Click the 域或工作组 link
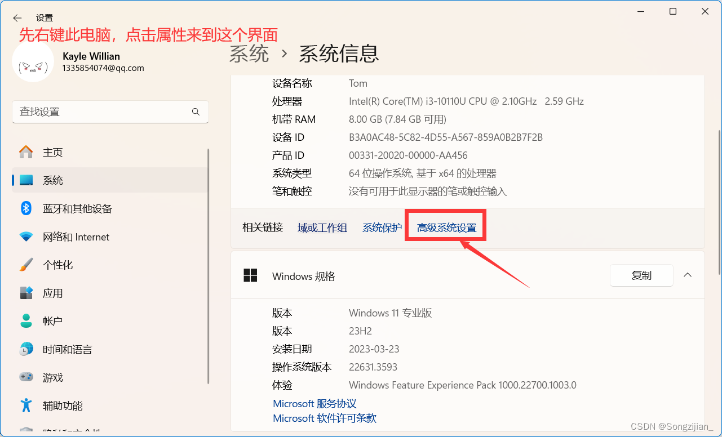The height and width of the screenshot is (437, 722). (322, 228)
